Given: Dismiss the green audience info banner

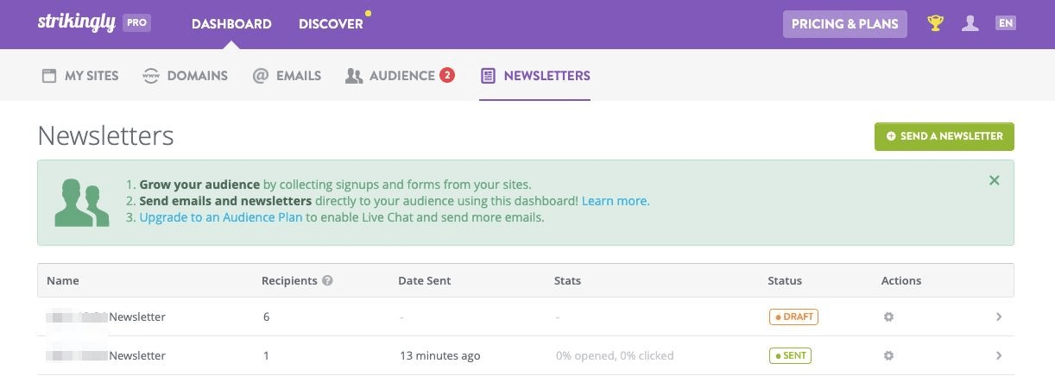Looking at the screenshot, I should 994,180.
